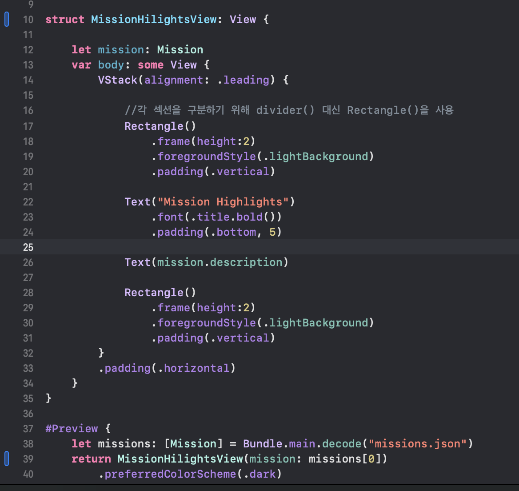The height and width of the screenshot is (491, 519).
Task: Click 'View' protocol on line 10
Action: pos(243,20)
